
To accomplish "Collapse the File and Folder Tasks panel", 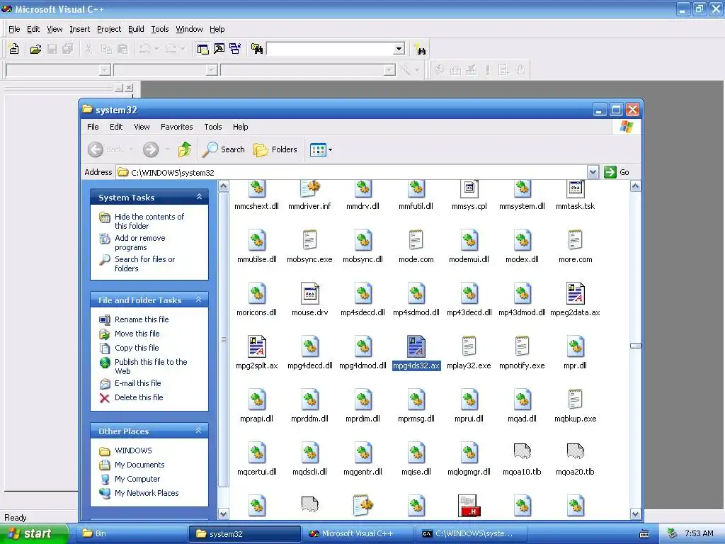I will click(x=199, y=300).
